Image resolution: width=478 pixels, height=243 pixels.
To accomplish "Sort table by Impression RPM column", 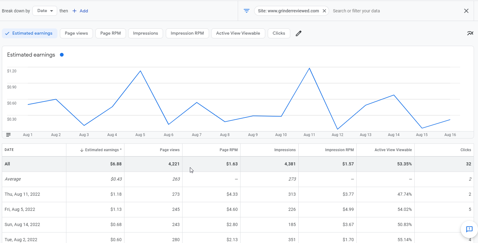I will pos(339,150).
